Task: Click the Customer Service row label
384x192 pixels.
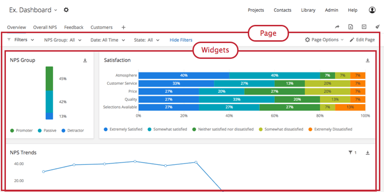Action: pos(122,83)
